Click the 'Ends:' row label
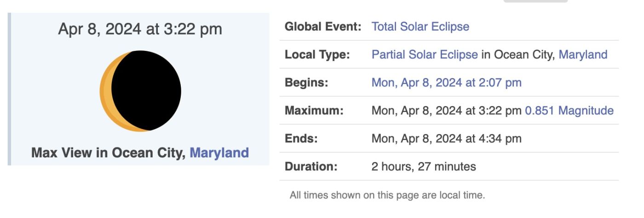 [x=301, y=138]
